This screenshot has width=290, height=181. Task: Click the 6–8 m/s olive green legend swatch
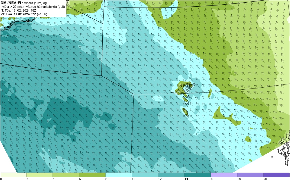click(x=92, y=175)
